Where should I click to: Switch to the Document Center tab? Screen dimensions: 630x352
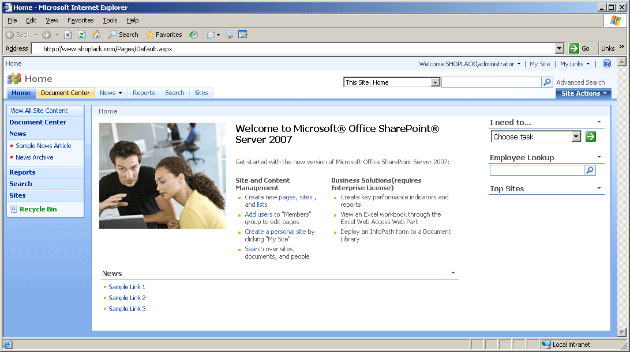[x=65, y=93]
